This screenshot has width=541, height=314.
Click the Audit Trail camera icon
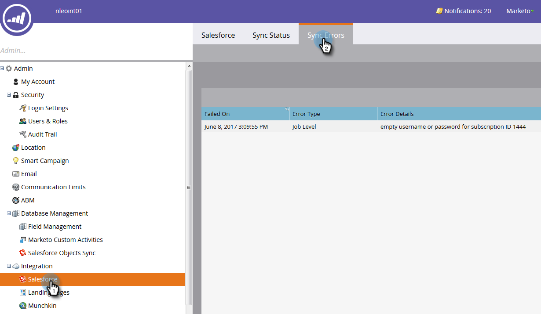click(x=23, y=134)
